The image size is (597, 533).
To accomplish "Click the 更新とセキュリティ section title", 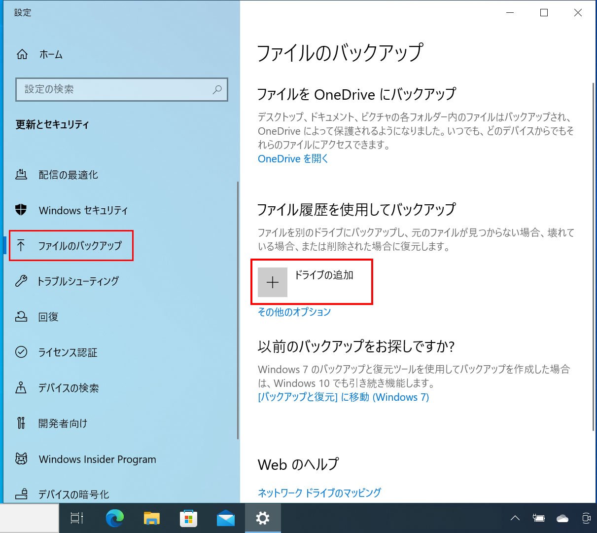I will pos(52,124).
